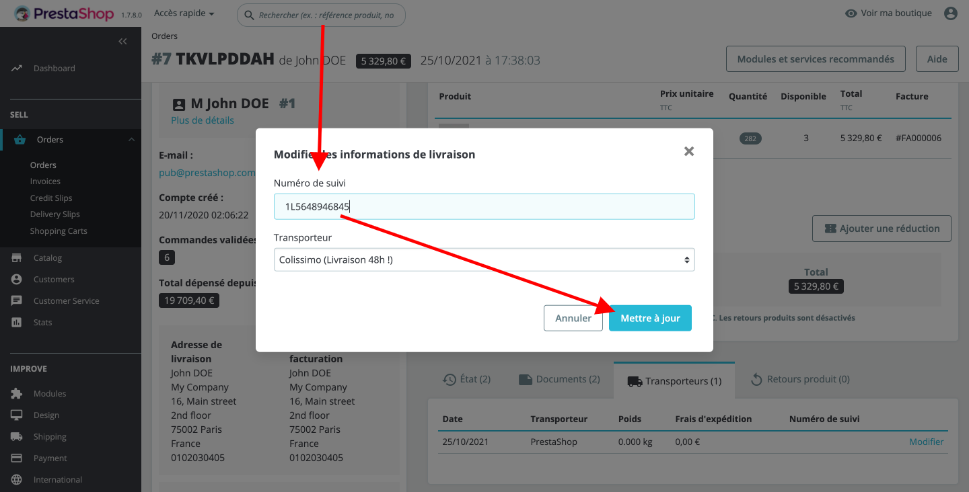Open the Payment section icon
The image size is (969, 492).
(15, 458)
